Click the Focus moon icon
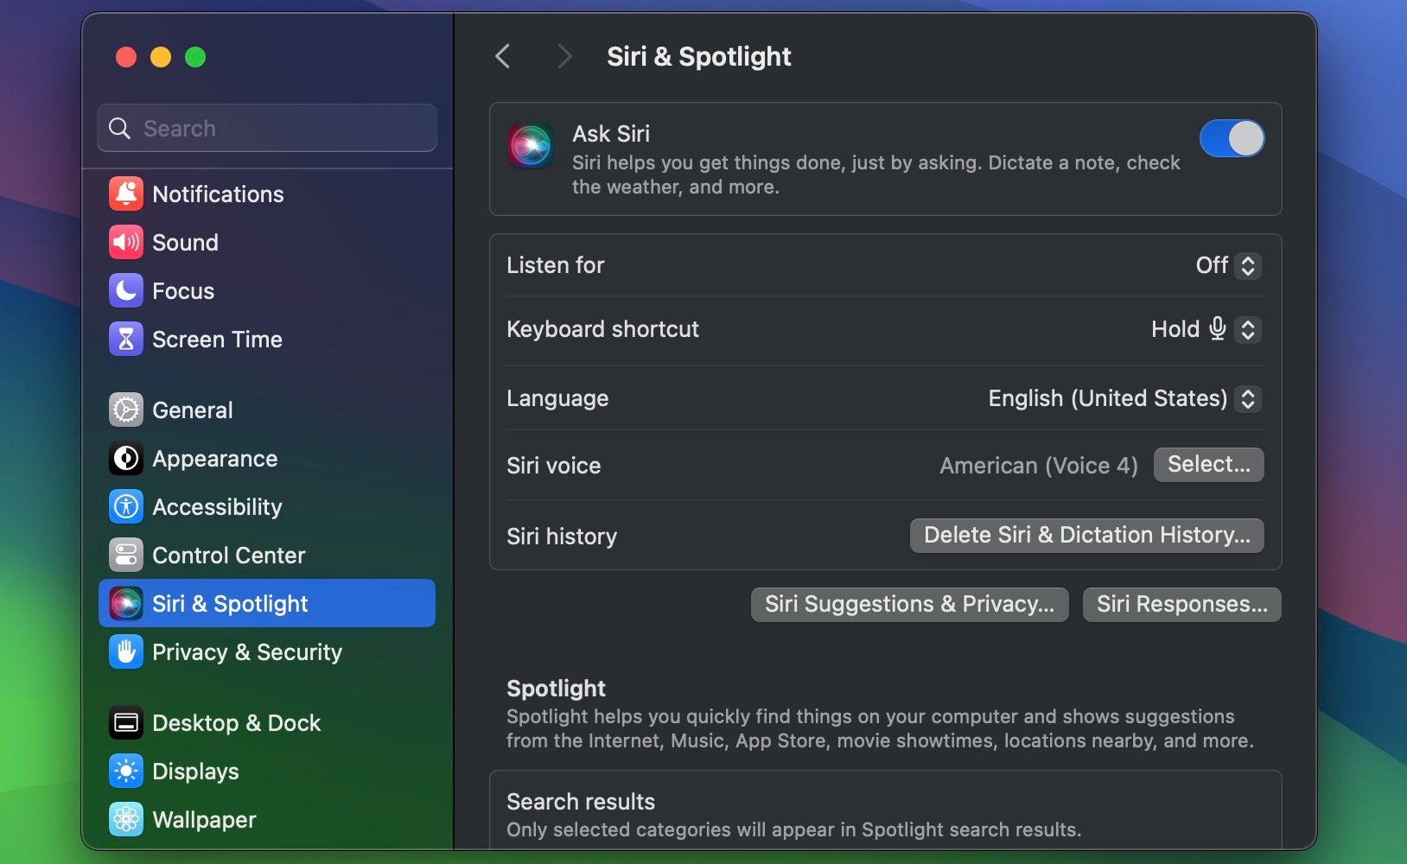 pyautogui.click(x=126, y=290)
